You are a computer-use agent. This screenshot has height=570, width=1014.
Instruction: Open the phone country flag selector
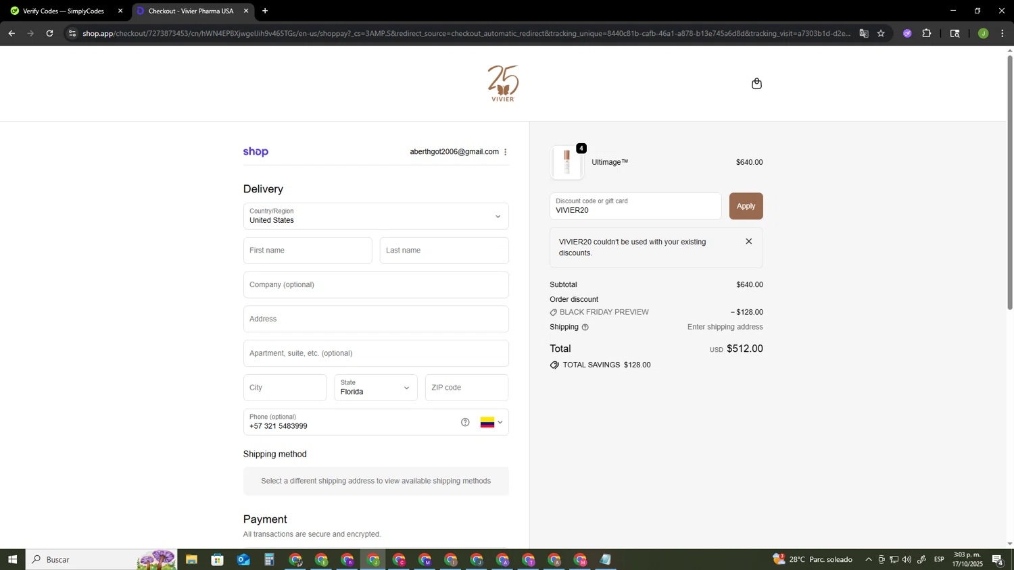(x=491, y=422)
